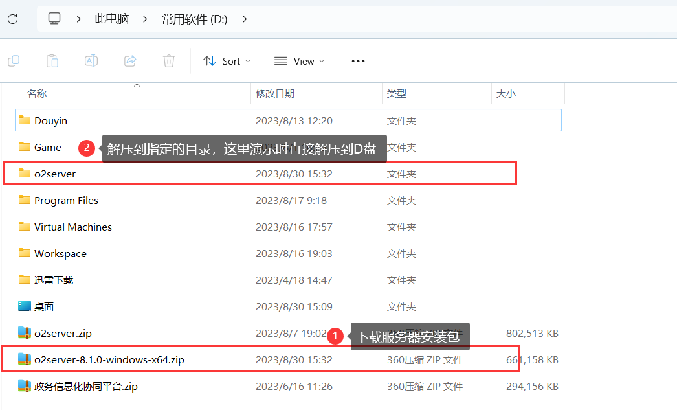677x410 pixels.
Task: Click size 294,156 KB of 政务信息化协同平台.zip
Action: pyautogui.click(x=533, y=386)
